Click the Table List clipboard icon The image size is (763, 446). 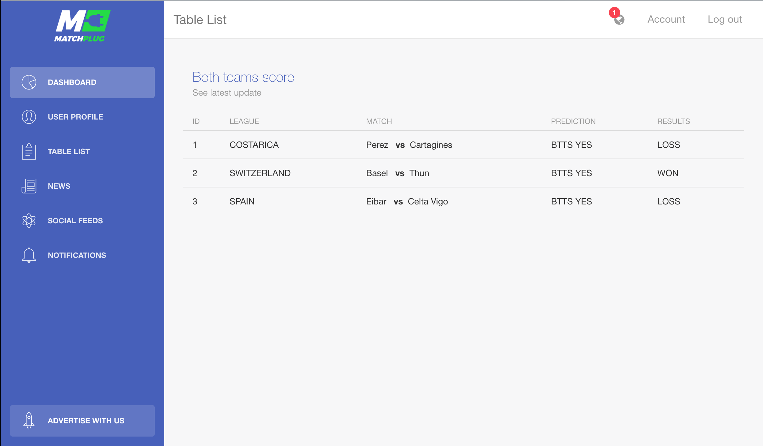29,151
